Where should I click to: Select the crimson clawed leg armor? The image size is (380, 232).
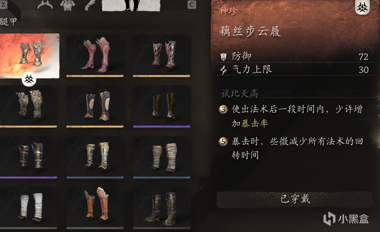pyautogui.click(x=95, y=56)
